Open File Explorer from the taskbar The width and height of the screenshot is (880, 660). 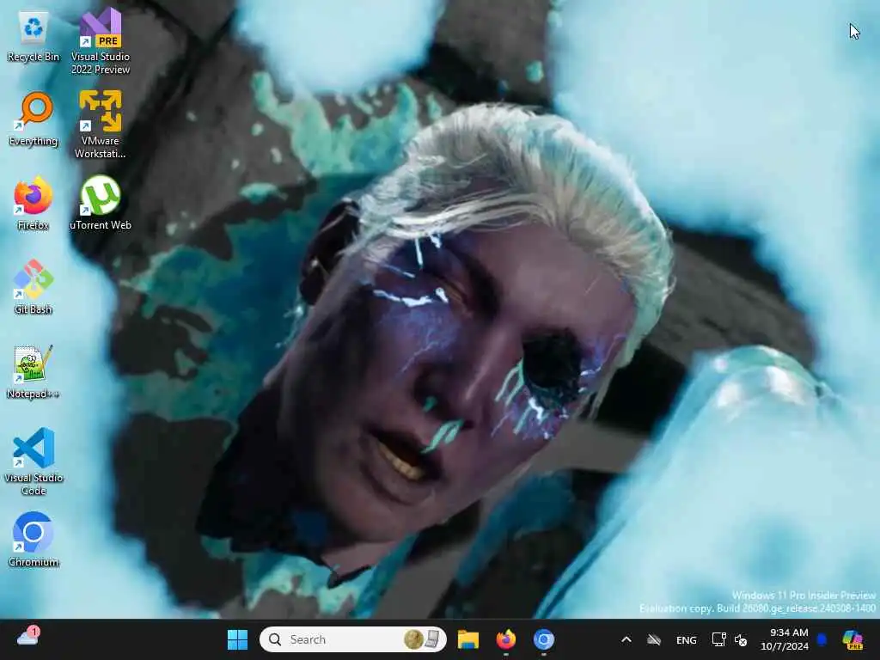[468, 639]
